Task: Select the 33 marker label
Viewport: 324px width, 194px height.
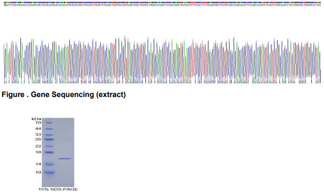Action: (38, 134)
